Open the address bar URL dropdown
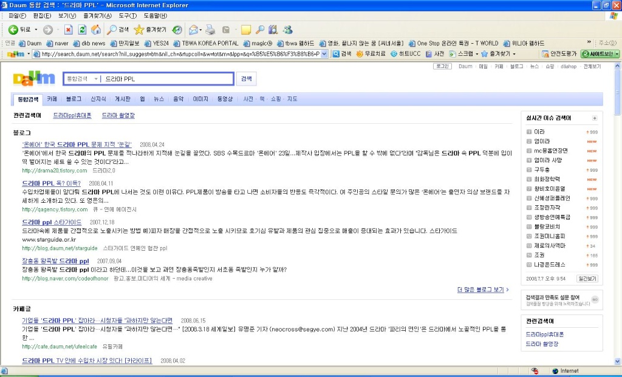 pos(324,54)
